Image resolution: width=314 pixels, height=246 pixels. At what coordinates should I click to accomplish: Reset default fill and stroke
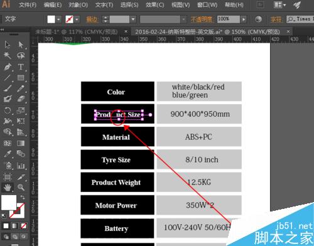(x=4, y=216)
